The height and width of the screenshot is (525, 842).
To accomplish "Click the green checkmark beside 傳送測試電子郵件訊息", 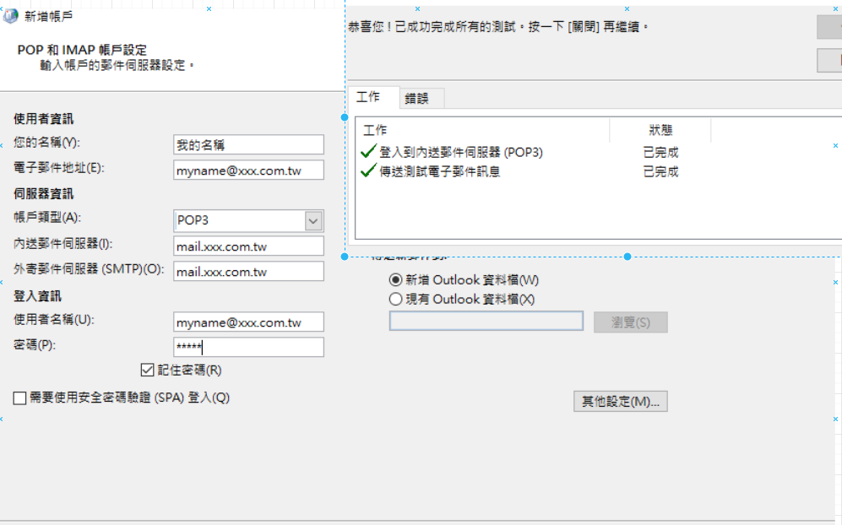I will coord(367,171).
